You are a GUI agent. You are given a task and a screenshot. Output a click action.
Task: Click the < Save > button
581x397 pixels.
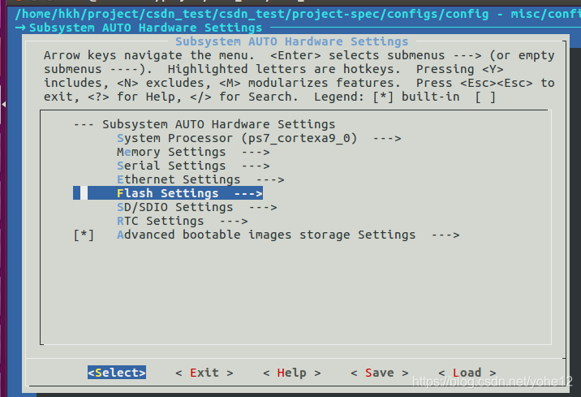pyautogui.click(x=380, y=373)
